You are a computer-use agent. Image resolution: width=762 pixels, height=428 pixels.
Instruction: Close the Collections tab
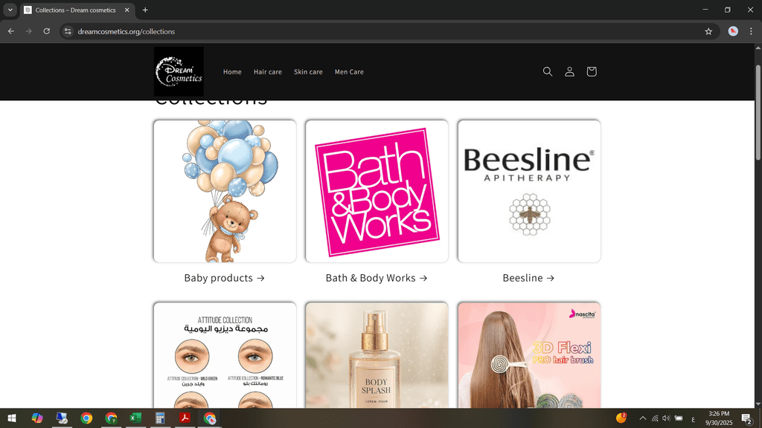point(127,10)
